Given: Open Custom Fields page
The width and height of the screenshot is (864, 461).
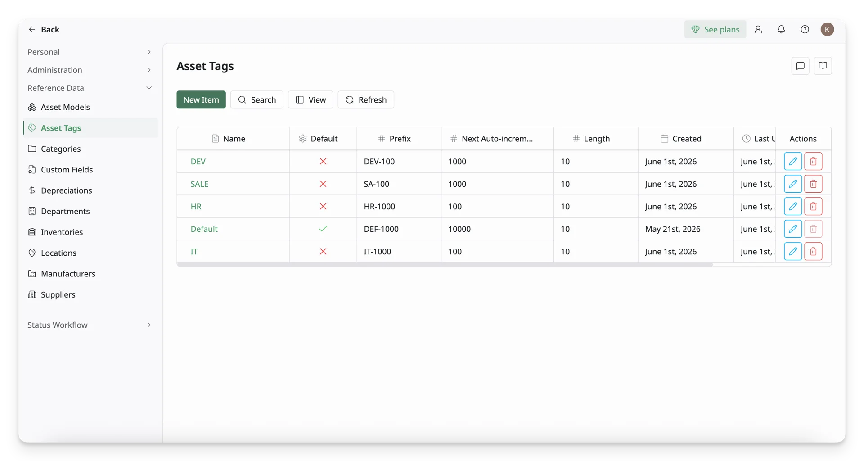Looking at the screenshot, I should (90, 170).
